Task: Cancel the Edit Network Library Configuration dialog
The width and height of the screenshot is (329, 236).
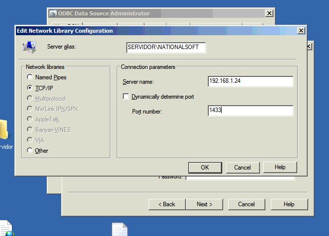Action: (243, 168)
